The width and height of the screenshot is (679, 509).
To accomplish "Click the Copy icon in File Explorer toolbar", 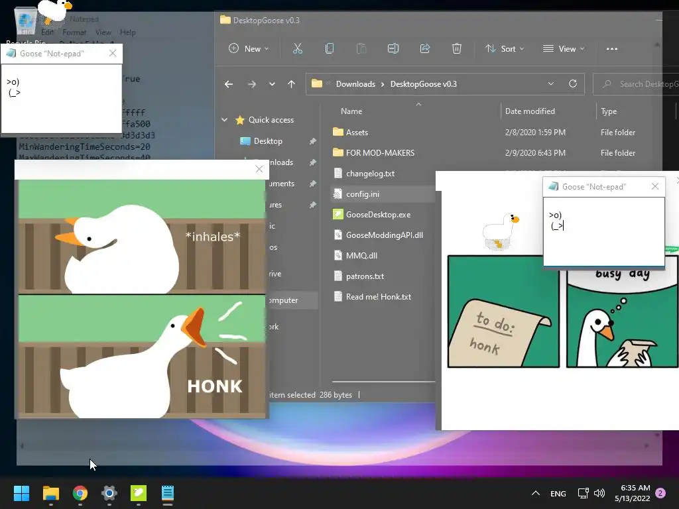I will pos(330,48).
